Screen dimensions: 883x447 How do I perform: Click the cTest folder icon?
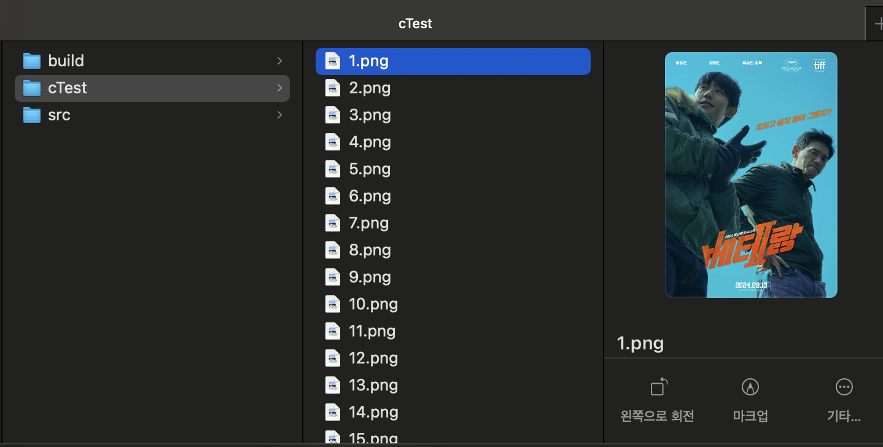coord(32,88)
